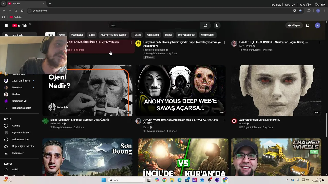328x184 pixels.
Task: Open Cordiseps V2 subscription
Action: (19, 101)
